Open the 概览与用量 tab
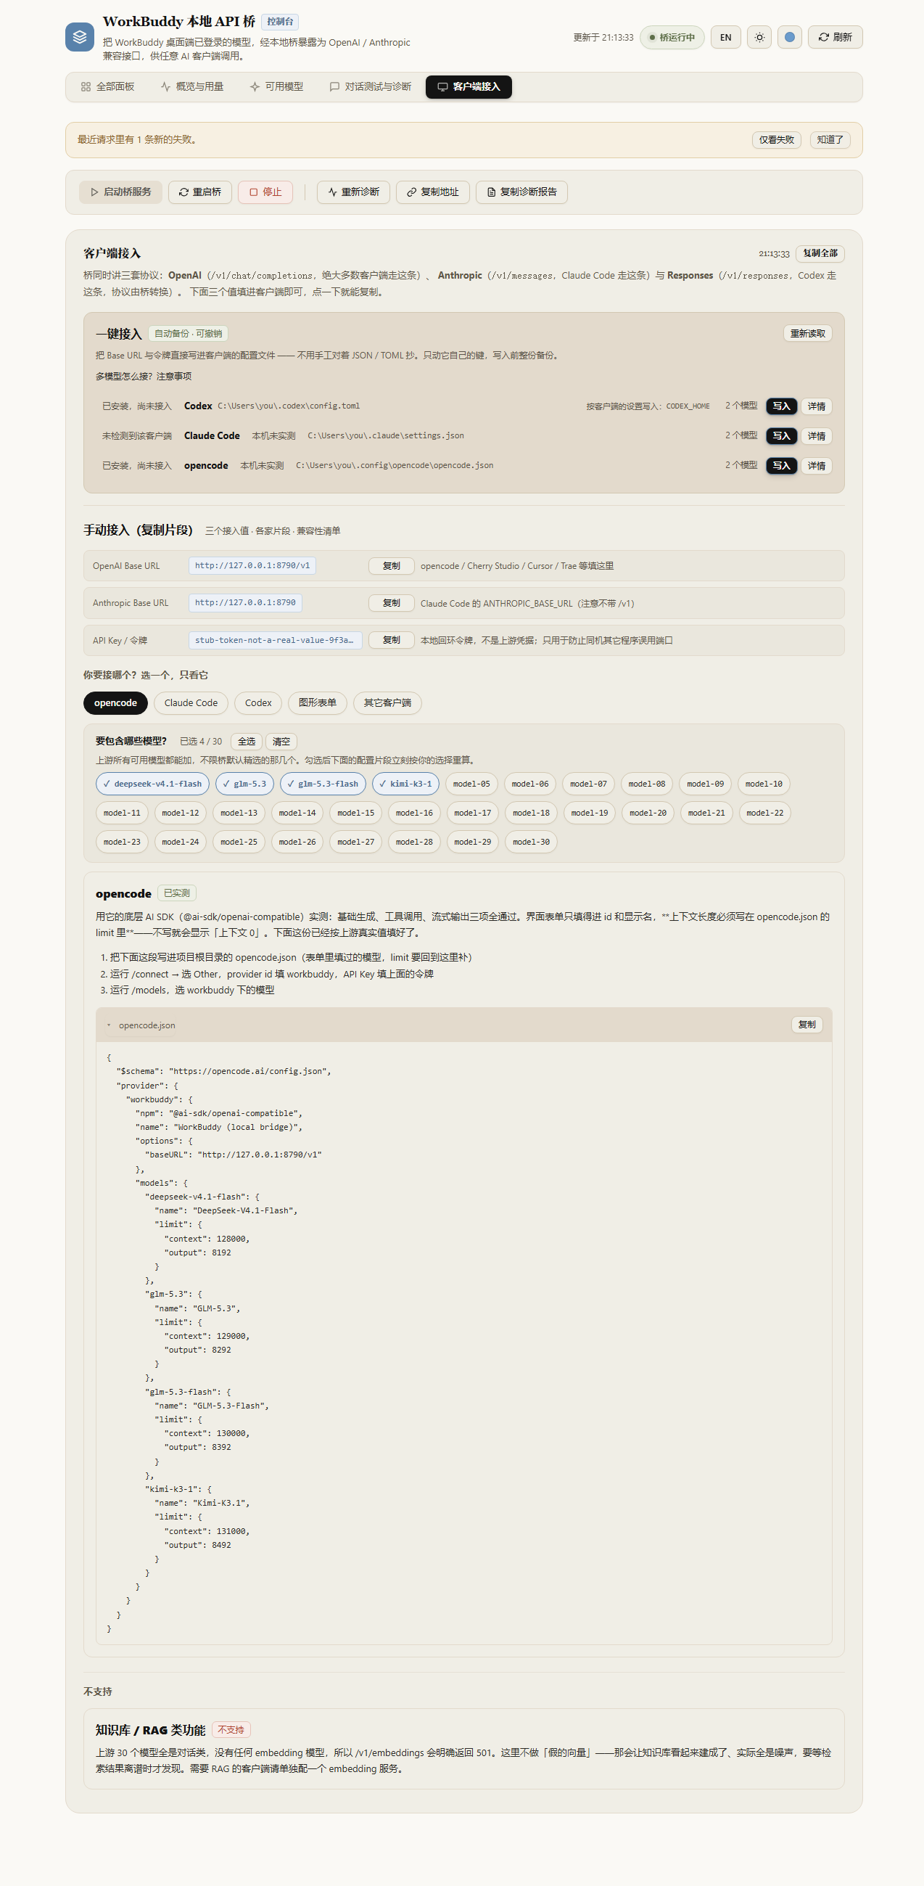The width and height of the screenshot is (924, 1886). [x=191, y=87]
